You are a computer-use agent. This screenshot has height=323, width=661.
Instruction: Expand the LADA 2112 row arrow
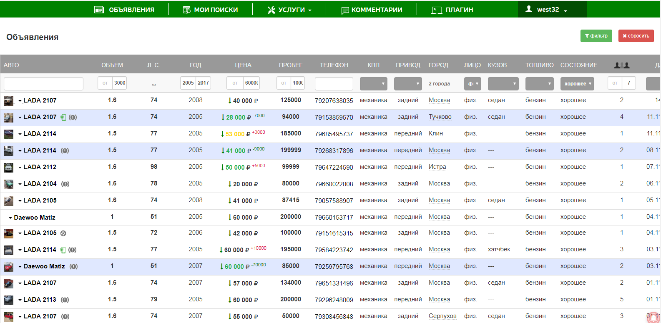pos(20,168)
